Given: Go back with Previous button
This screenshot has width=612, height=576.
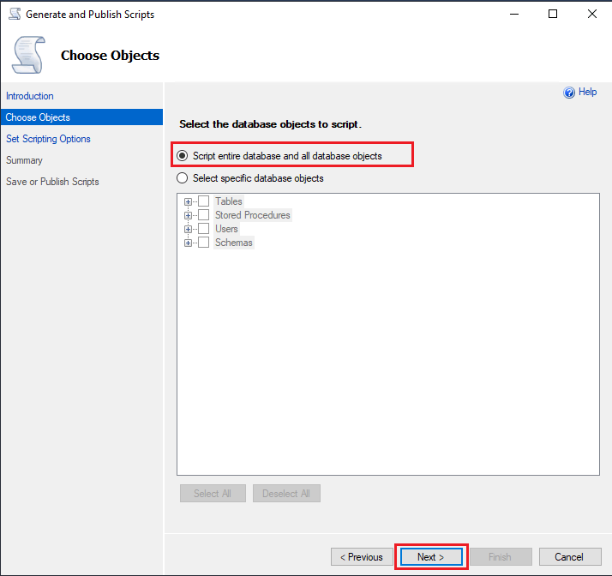Looking at the screenshot, I should tap(362, 557).
